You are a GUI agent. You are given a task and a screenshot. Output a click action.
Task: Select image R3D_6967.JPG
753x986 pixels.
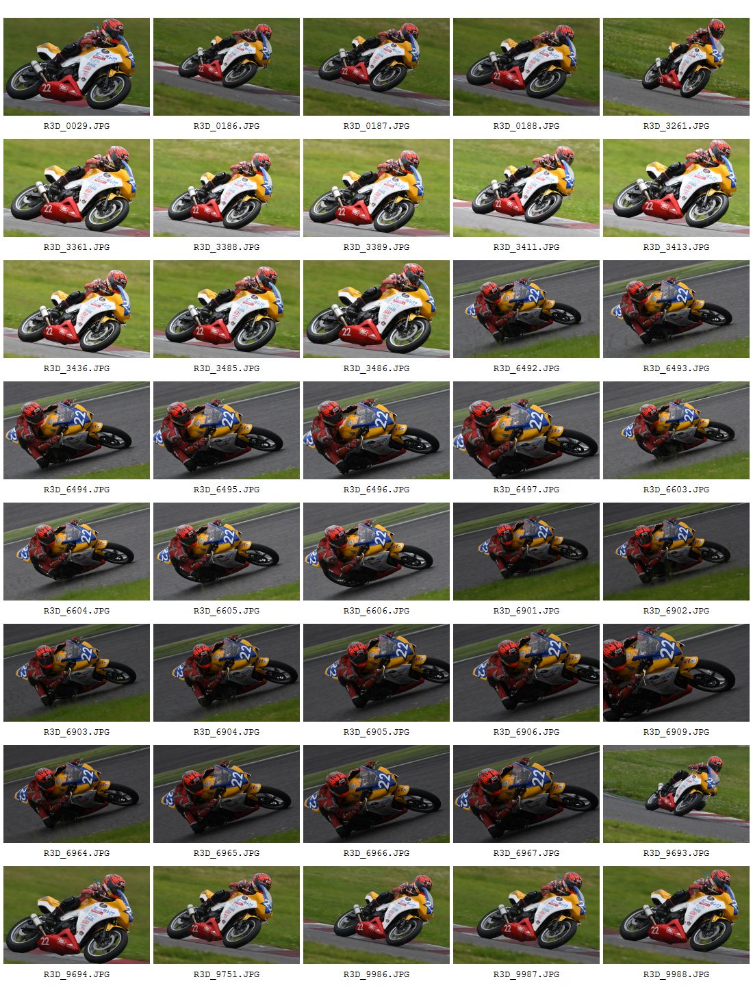tap(526, 794)
